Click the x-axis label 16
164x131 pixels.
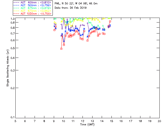pyautogui.click(x=121, y=121)
